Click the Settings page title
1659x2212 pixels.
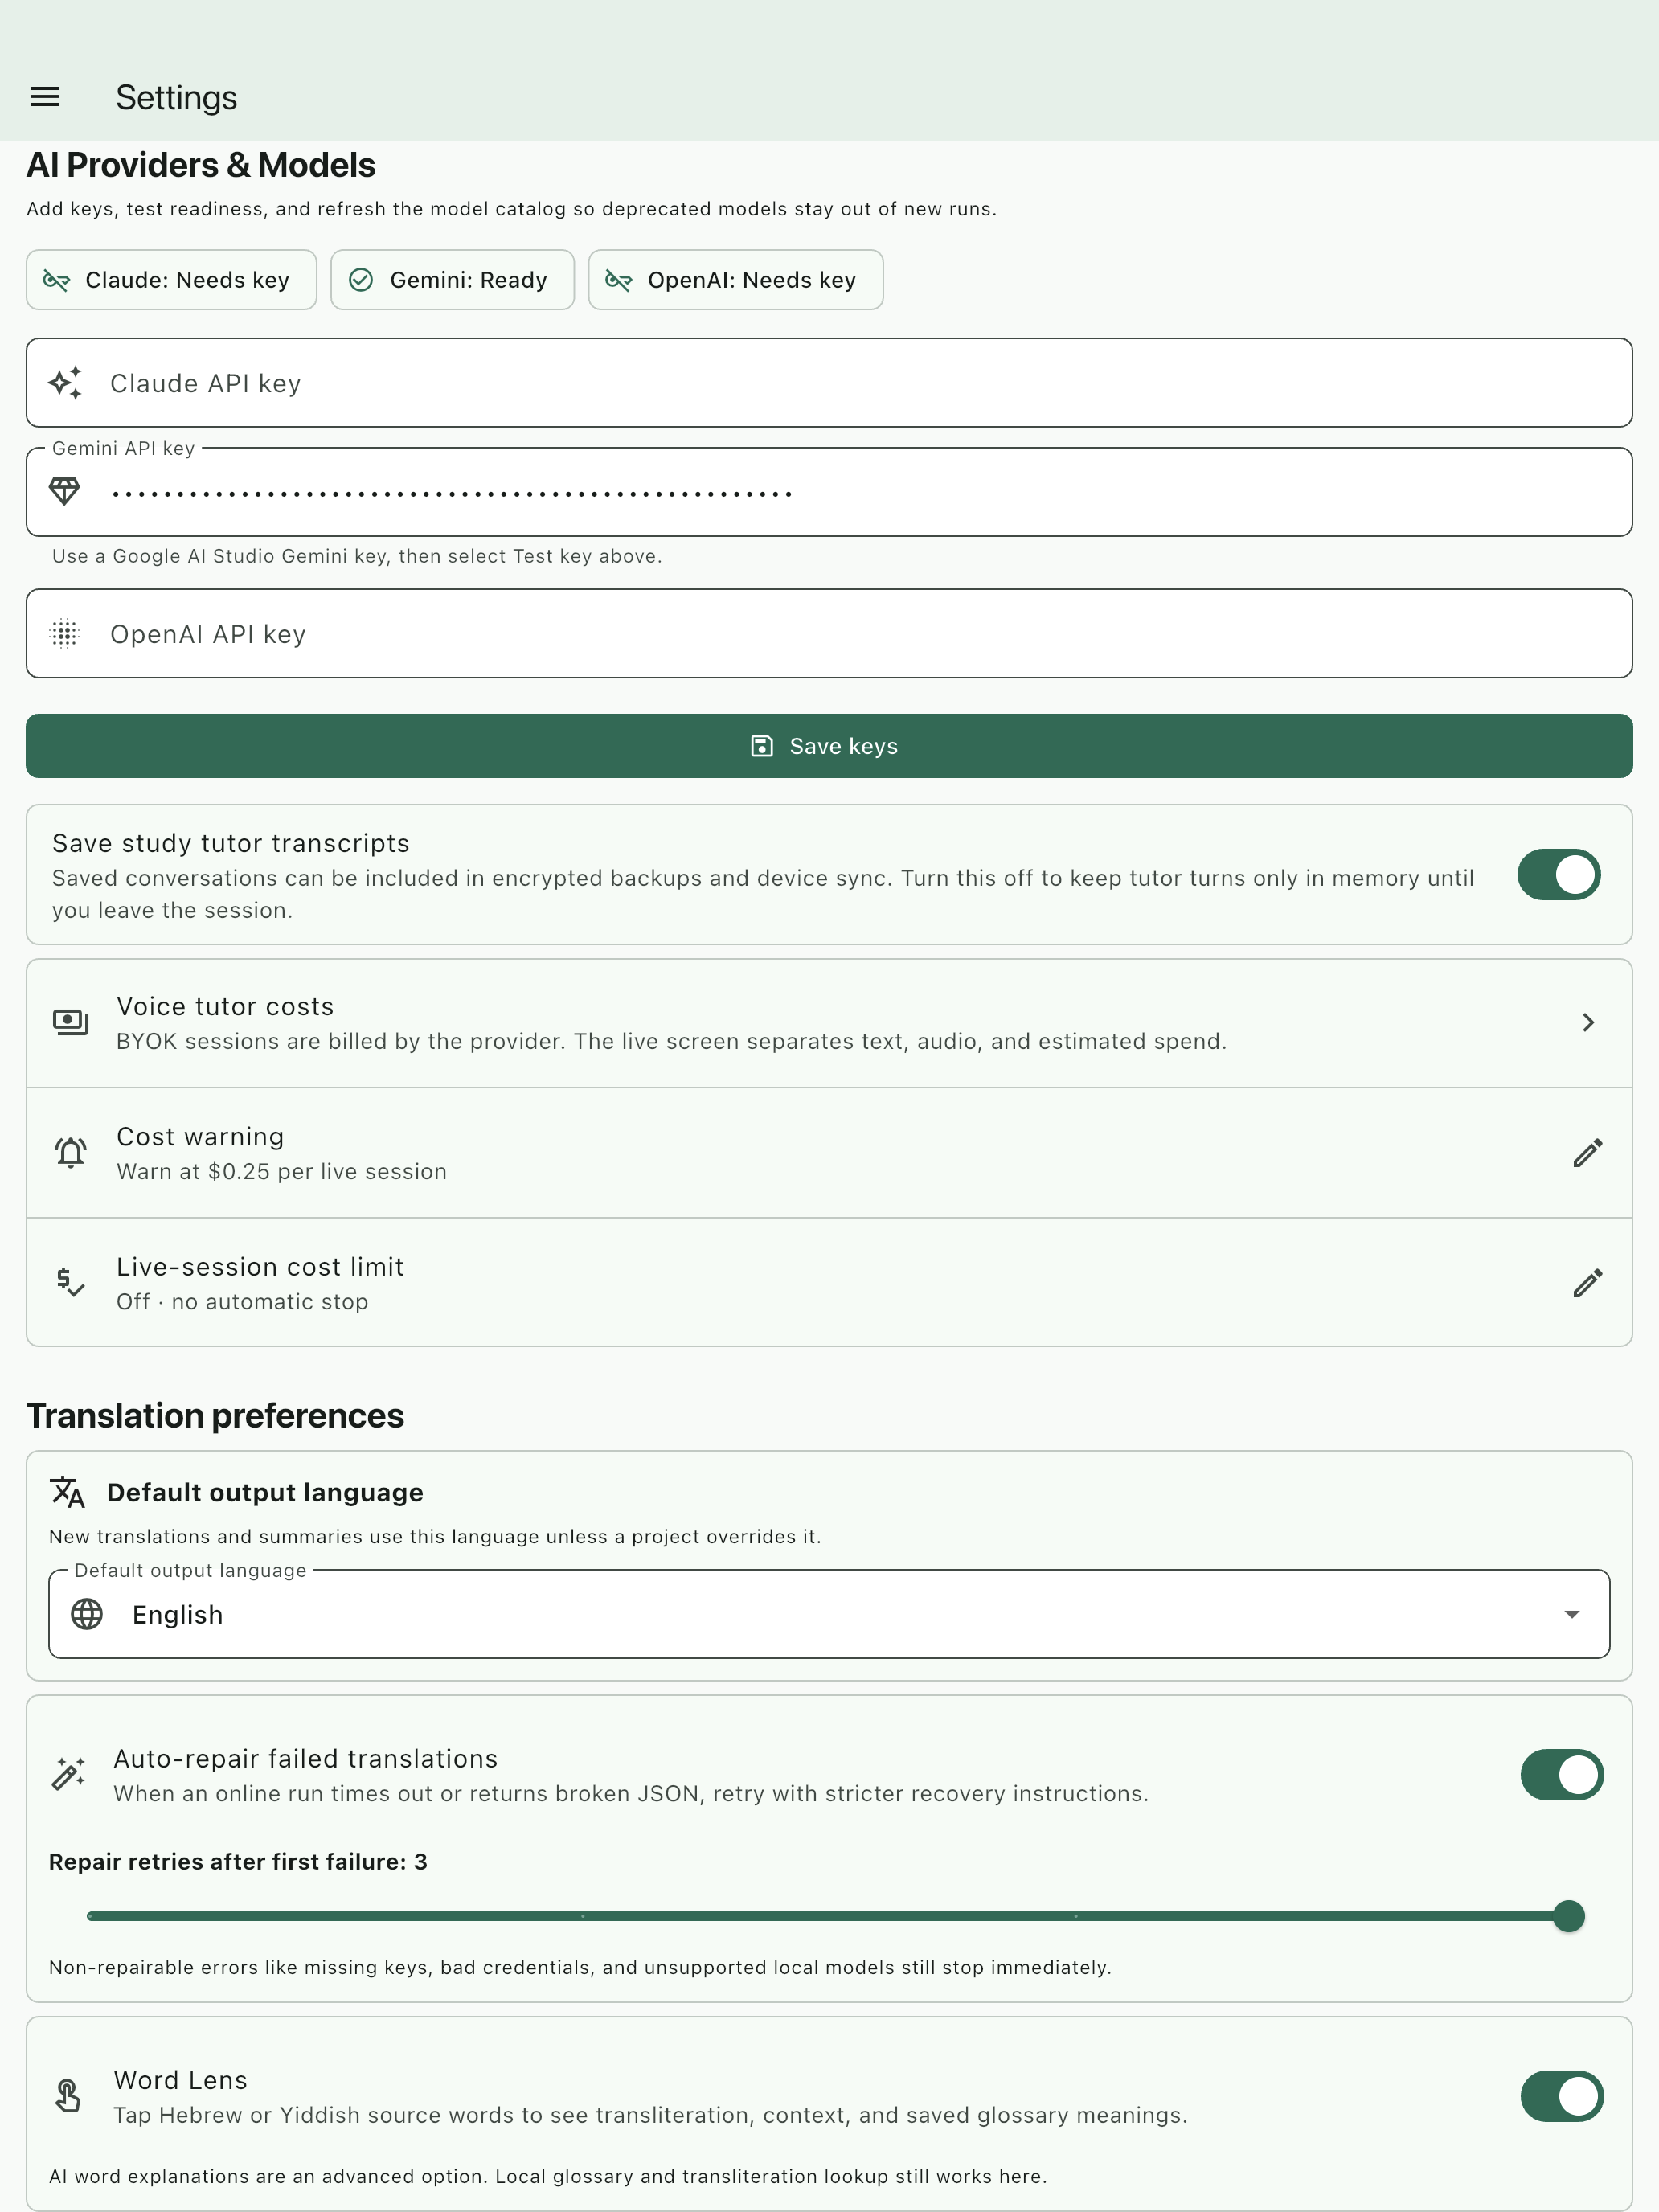coord(176,98)
